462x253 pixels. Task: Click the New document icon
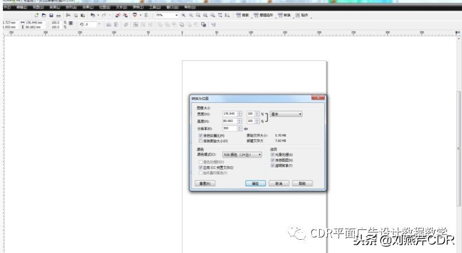pos(37,15)
